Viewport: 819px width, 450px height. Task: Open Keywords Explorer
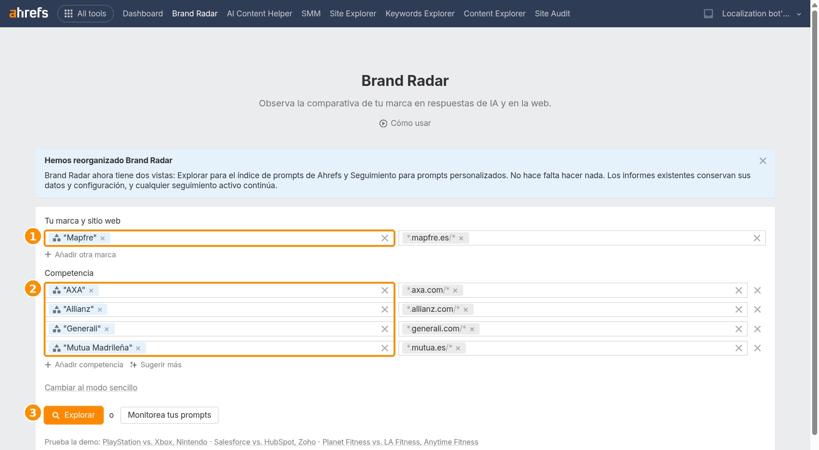(x=420, y=14)
